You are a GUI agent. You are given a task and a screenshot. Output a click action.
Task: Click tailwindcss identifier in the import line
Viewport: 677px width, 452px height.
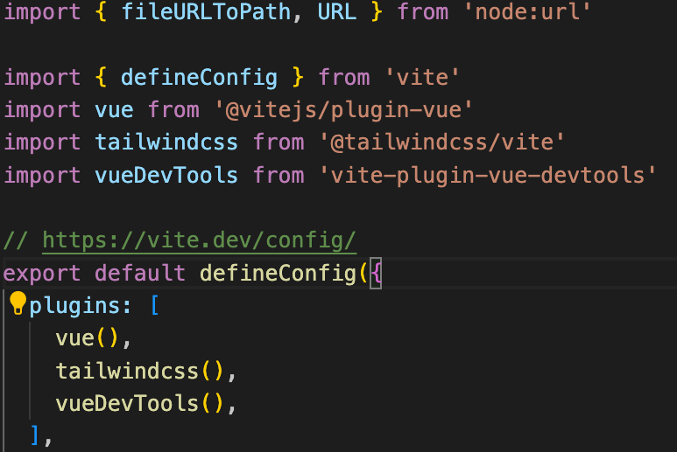pos(166,143)
